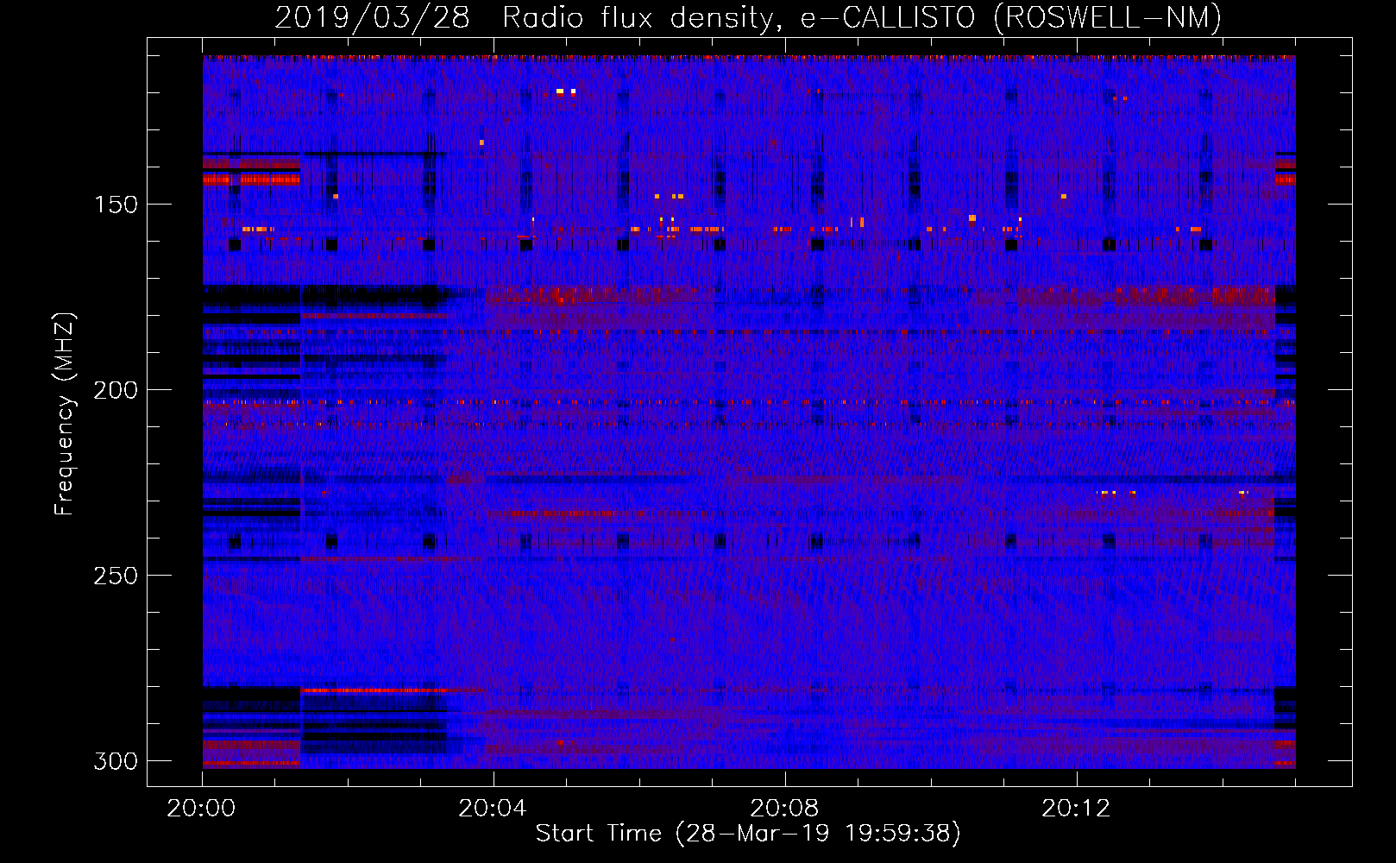Click the 20:08 time tick label

tap(784, 809)
